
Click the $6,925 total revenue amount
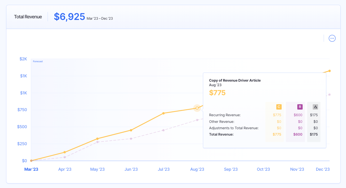click(x=69, y=17)
